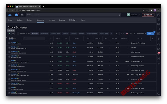Image resolution: width=167 pixels, height=104 pixels.
Task: Sort by the CHG % column header
Action: point(58,38)
